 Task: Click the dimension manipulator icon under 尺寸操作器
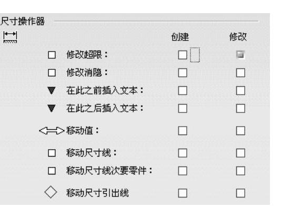click(11, 37)
